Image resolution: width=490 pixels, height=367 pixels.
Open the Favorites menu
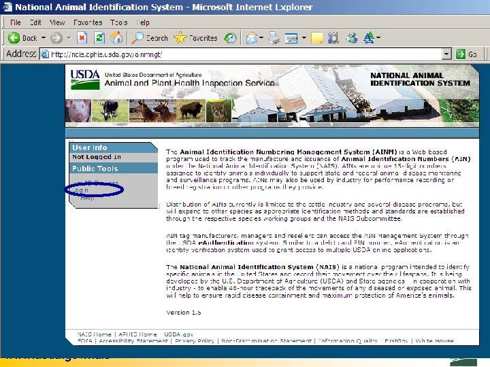(x=88, y=22)
